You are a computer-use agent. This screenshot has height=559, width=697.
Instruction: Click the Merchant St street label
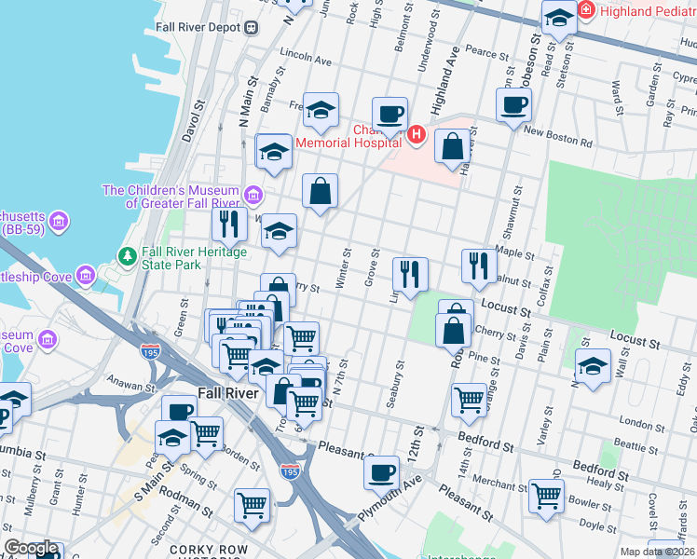(x=499, y=483)
